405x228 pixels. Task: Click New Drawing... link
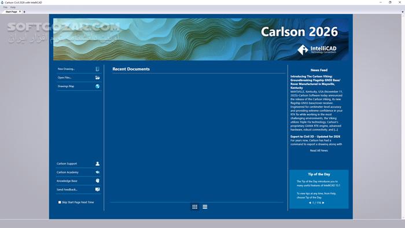tap(66, 69)
